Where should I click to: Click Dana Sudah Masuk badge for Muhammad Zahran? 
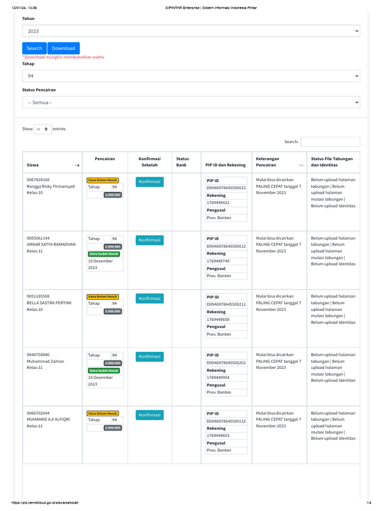point(104,371)
